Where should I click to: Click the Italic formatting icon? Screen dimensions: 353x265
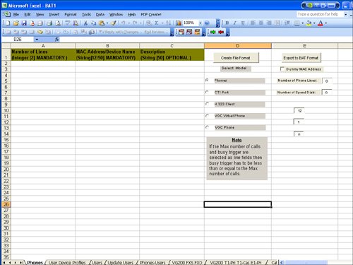click(235, 23)
